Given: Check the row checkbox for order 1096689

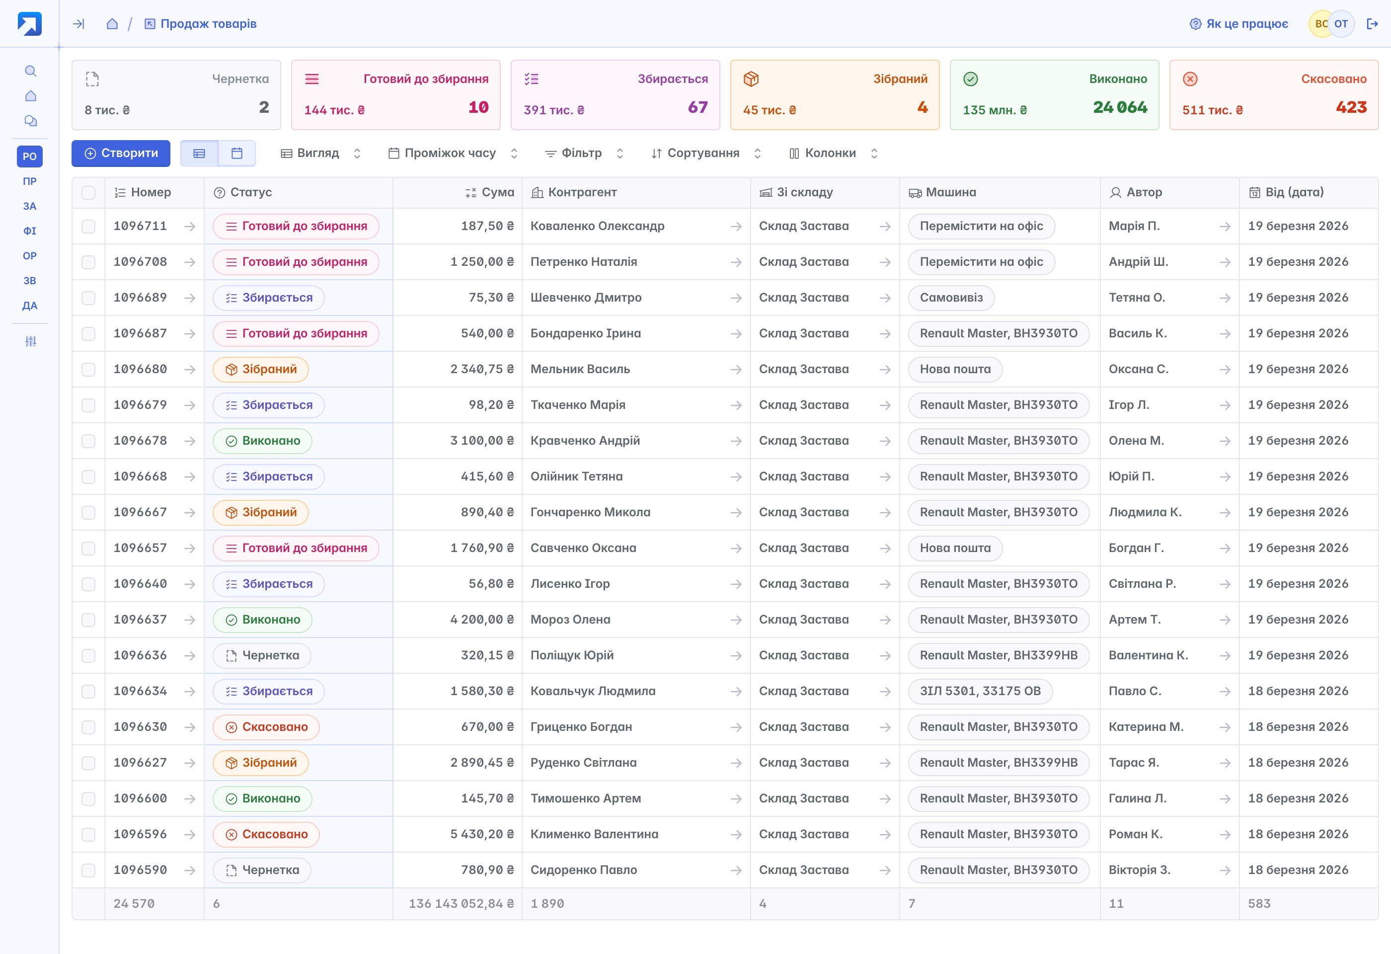Looking at the screenshot, I should 88,298.
